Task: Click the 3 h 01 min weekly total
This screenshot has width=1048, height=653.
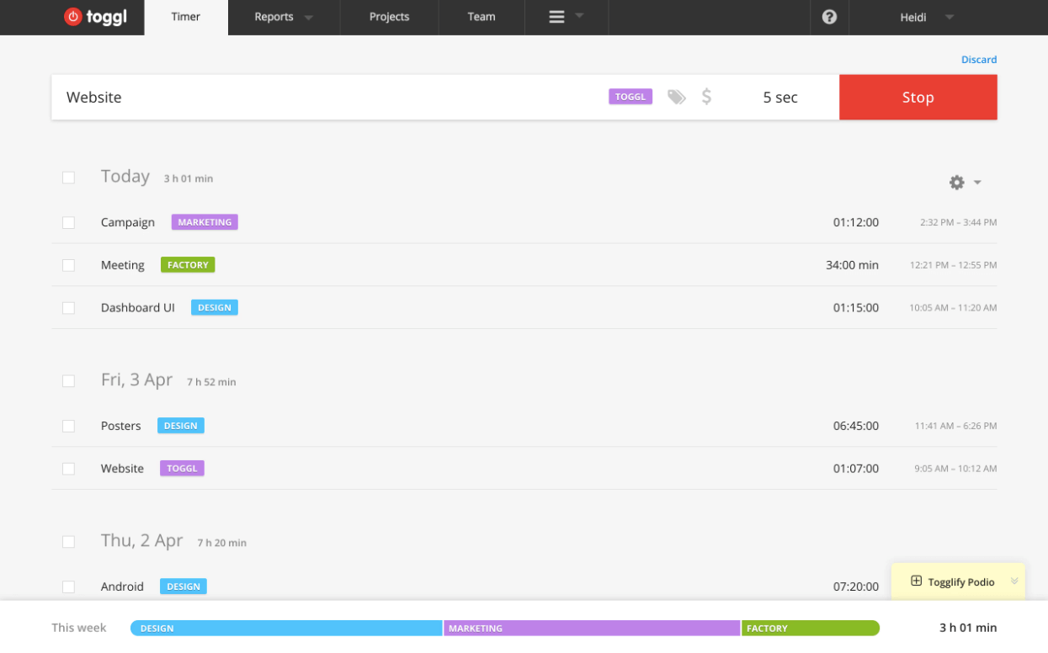Action: click(x=968, y=628)
